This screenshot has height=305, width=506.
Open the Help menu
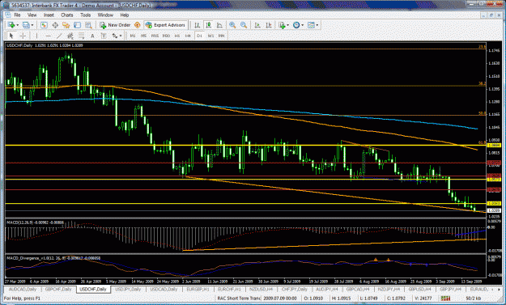(x=125, y=15)
